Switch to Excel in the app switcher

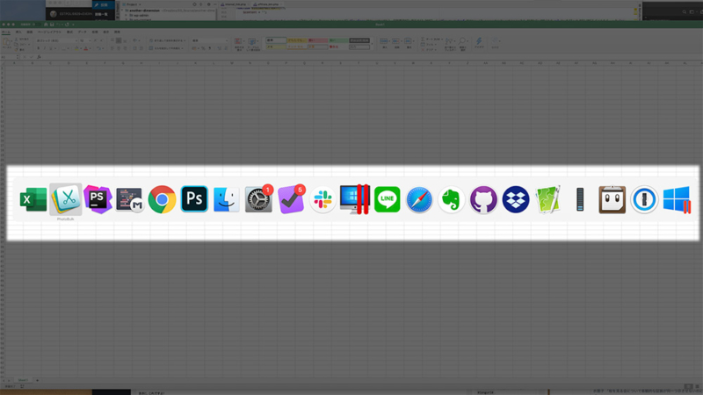click(33, 199)
